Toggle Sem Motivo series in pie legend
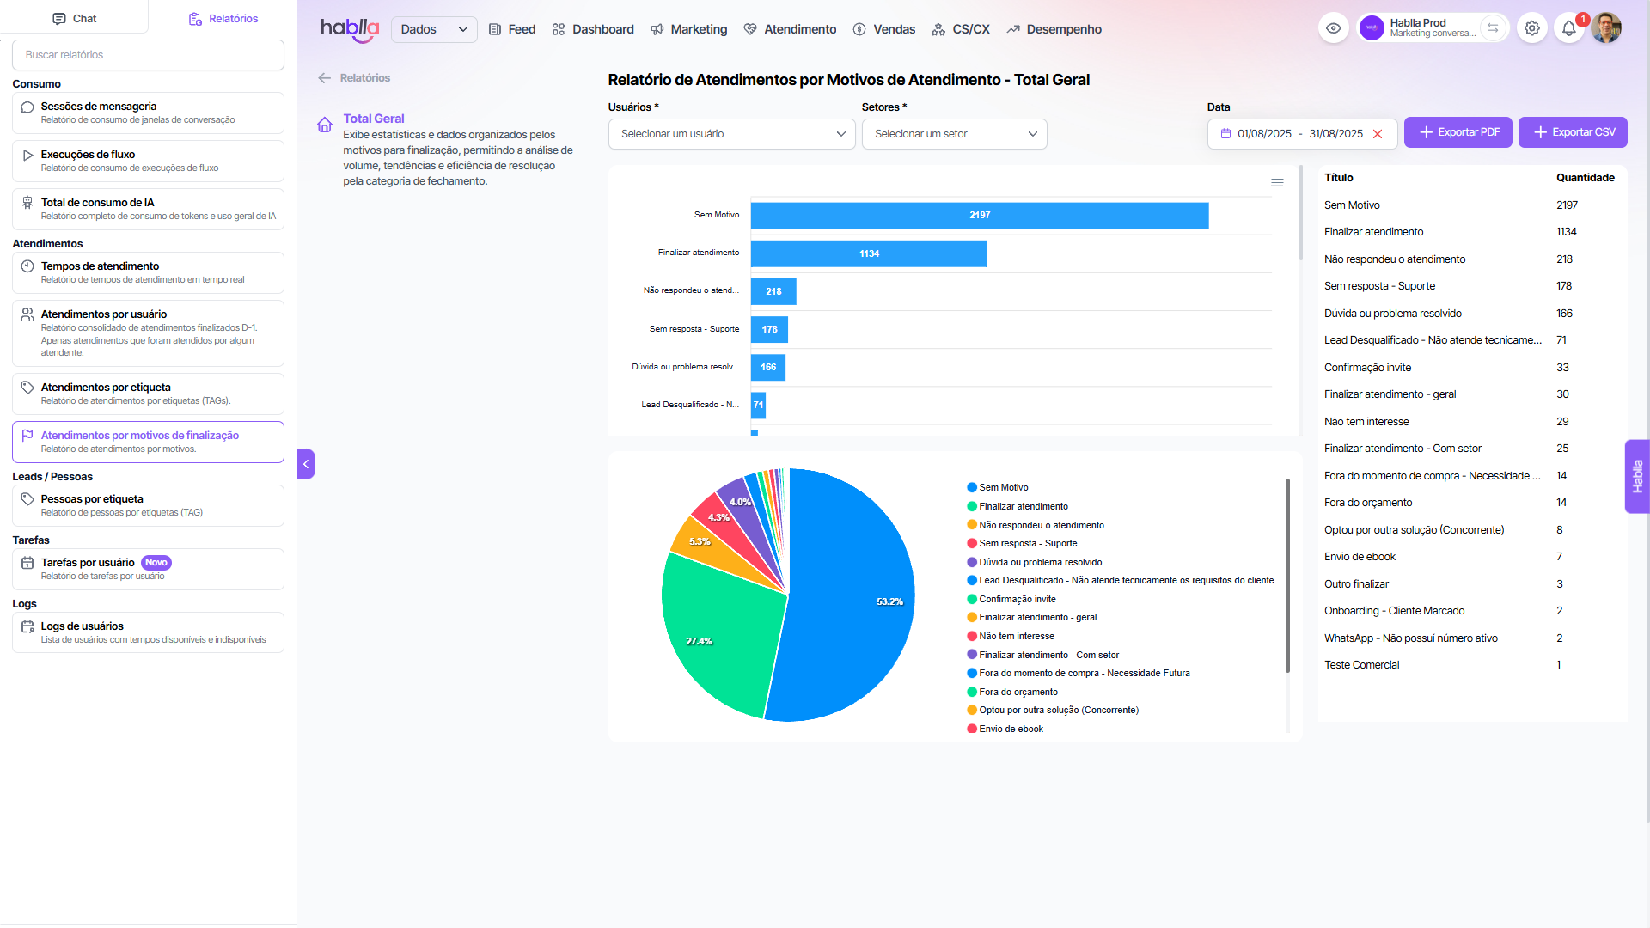 pyautogui.click(x=1003, y=487)
